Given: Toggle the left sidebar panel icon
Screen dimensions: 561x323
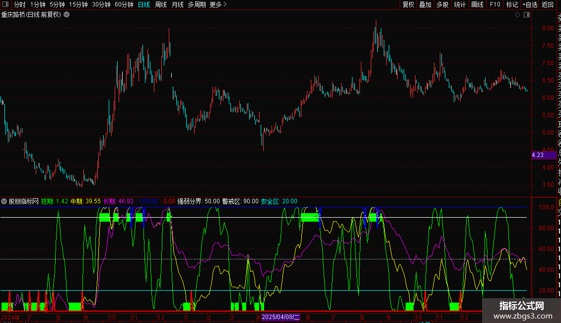Looking at the screenshot, I should (5, 4).
